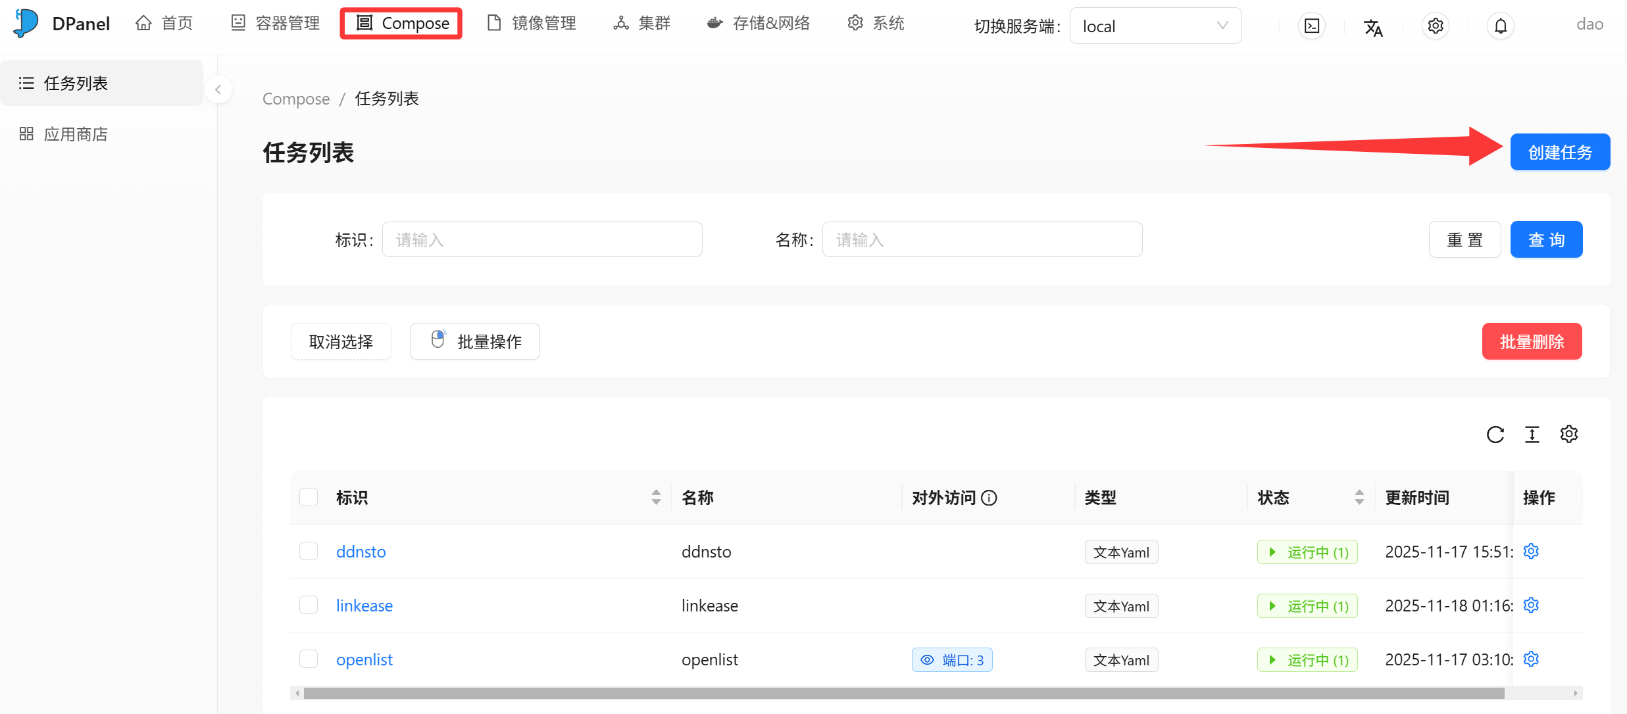Open table density height icon
The height and width of the screenshot is (714, 1627).
pyautogui.click(x=1532, y=435)
